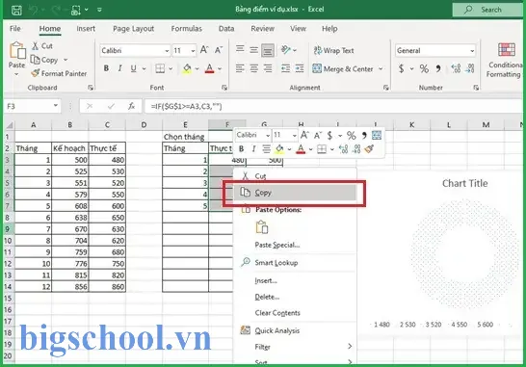Screen dimensions: 526x367
Task: Click the Undo arrow in title bar
Action: (x=33, y=10)
